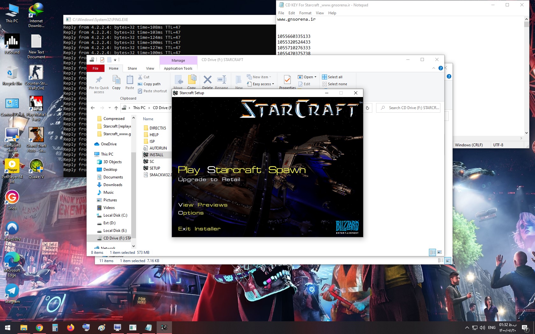
Task: Switch to the Share ribbon tab
Action: coord(132,68)
